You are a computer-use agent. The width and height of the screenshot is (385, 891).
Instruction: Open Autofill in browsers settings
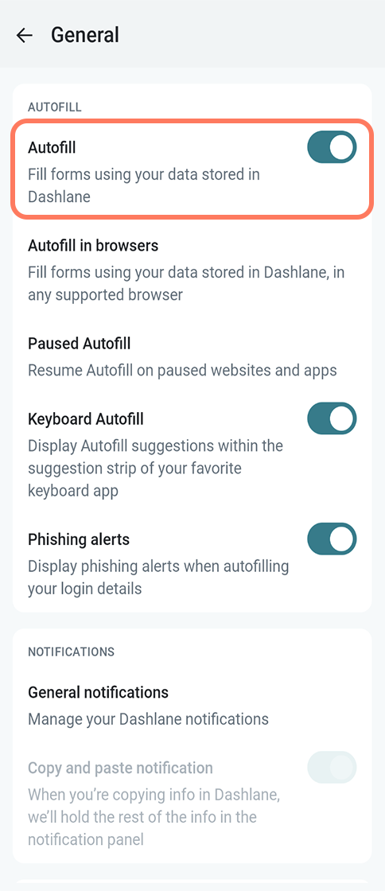[192, 270]
